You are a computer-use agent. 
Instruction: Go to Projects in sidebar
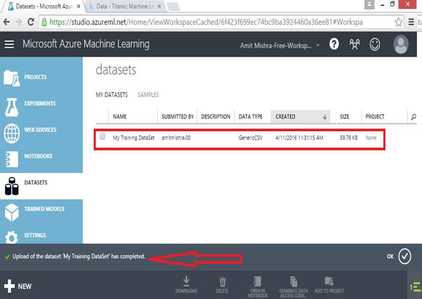coord(41,78)
